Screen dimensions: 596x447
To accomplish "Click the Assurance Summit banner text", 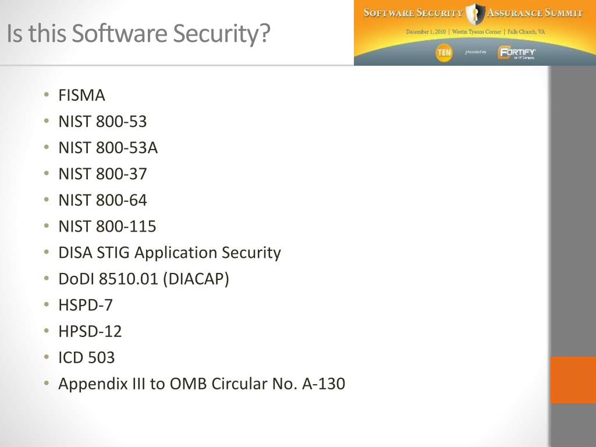I will point(534,13).
